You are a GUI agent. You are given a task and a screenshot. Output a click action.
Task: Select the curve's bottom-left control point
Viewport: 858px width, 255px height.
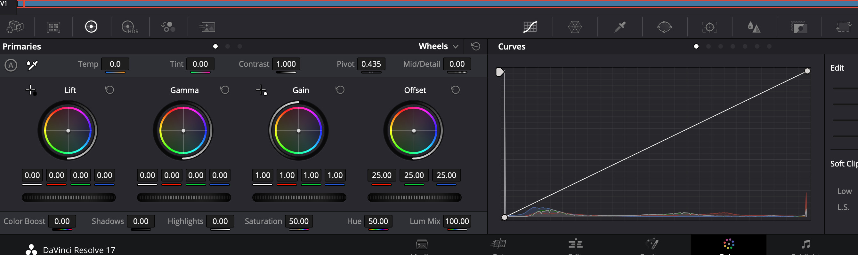click(505, 217)
